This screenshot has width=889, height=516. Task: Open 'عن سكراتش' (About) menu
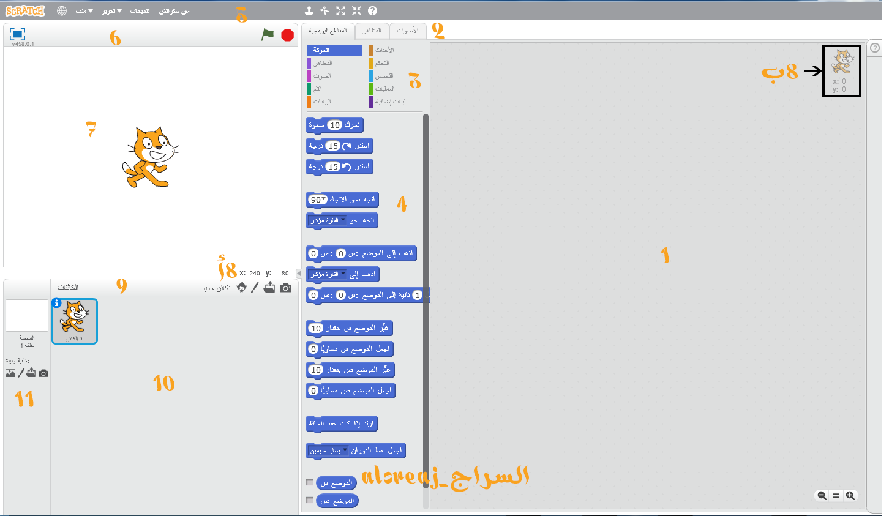(174, 11)
